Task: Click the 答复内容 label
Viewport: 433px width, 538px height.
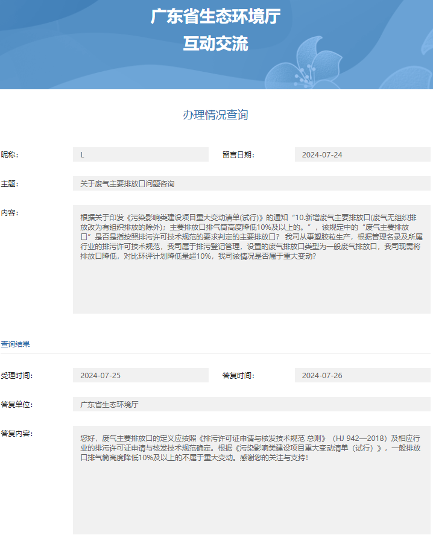Action: pyautogui.click(x=16, y=433)
